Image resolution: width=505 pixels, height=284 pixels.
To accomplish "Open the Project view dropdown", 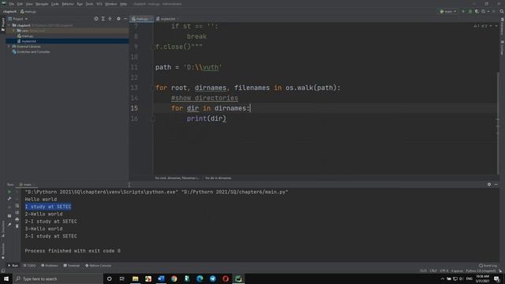I will [x=17, y=19].
